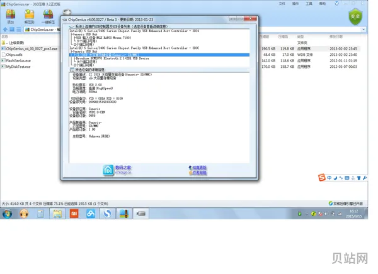378x274 pixels.
Task: Open the 文件 menu in 360压缩
Action: pos(282,4)
